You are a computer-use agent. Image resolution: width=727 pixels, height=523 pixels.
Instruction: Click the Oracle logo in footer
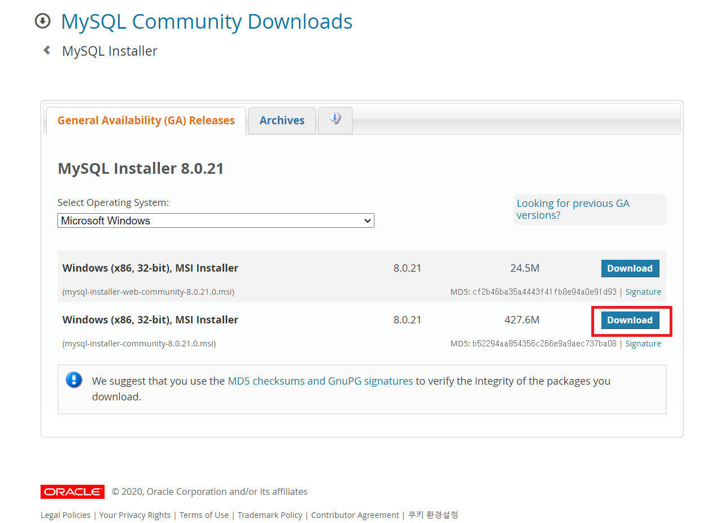[x=73, y=492]
